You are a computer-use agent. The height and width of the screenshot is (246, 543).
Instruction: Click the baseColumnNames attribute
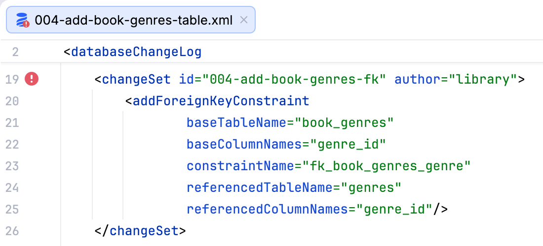(244, 144)
